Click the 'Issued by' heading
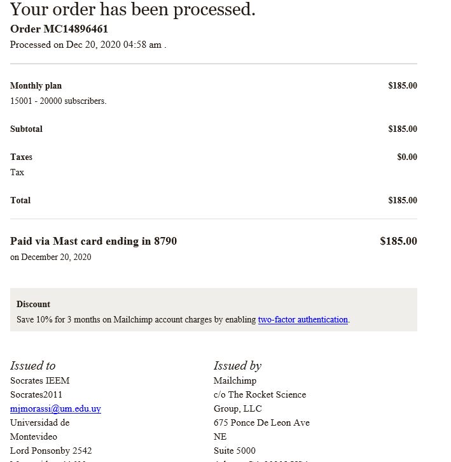The height and width of the screenshot is (462, 451). tap(237, 366)
